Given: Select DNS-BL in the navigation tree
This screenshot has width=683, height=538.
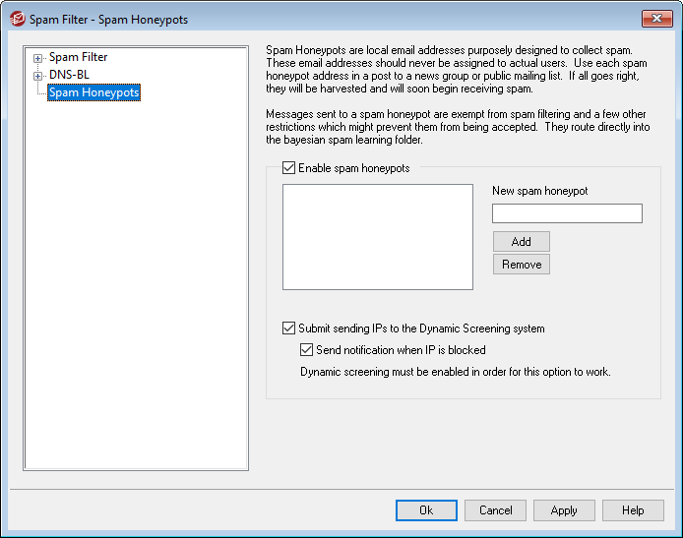Looking at the screenshot, I should coord(69,75).
